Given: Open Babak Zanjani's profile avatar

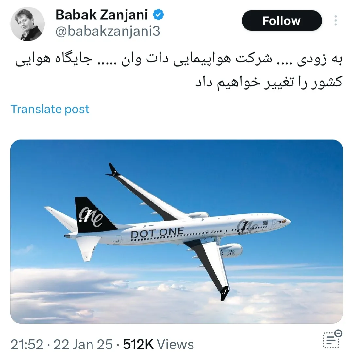Looking at the screenshot, I should (x=27, y=24).
